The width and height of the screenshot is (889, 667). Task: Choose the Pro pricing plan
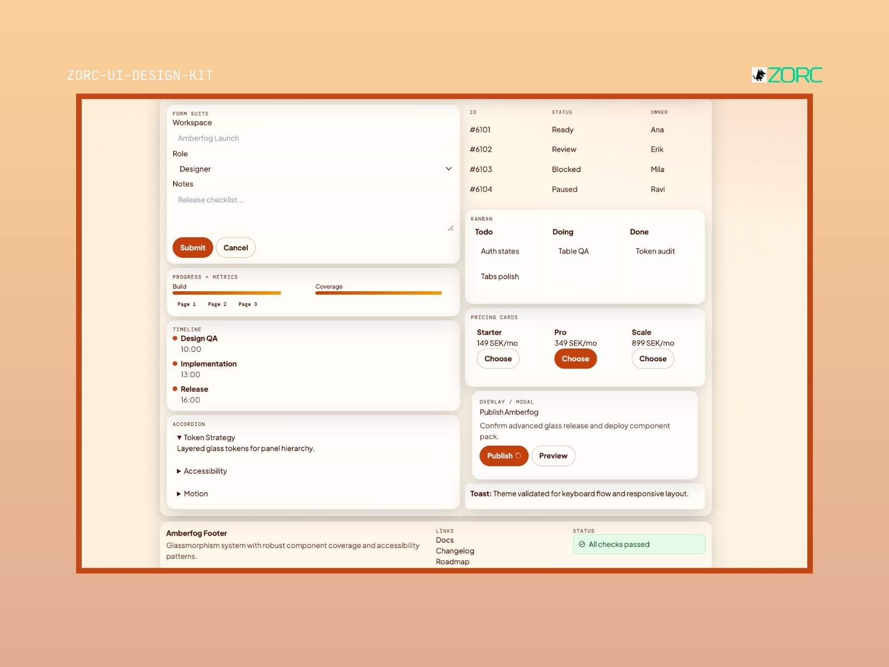coord(576,359)
